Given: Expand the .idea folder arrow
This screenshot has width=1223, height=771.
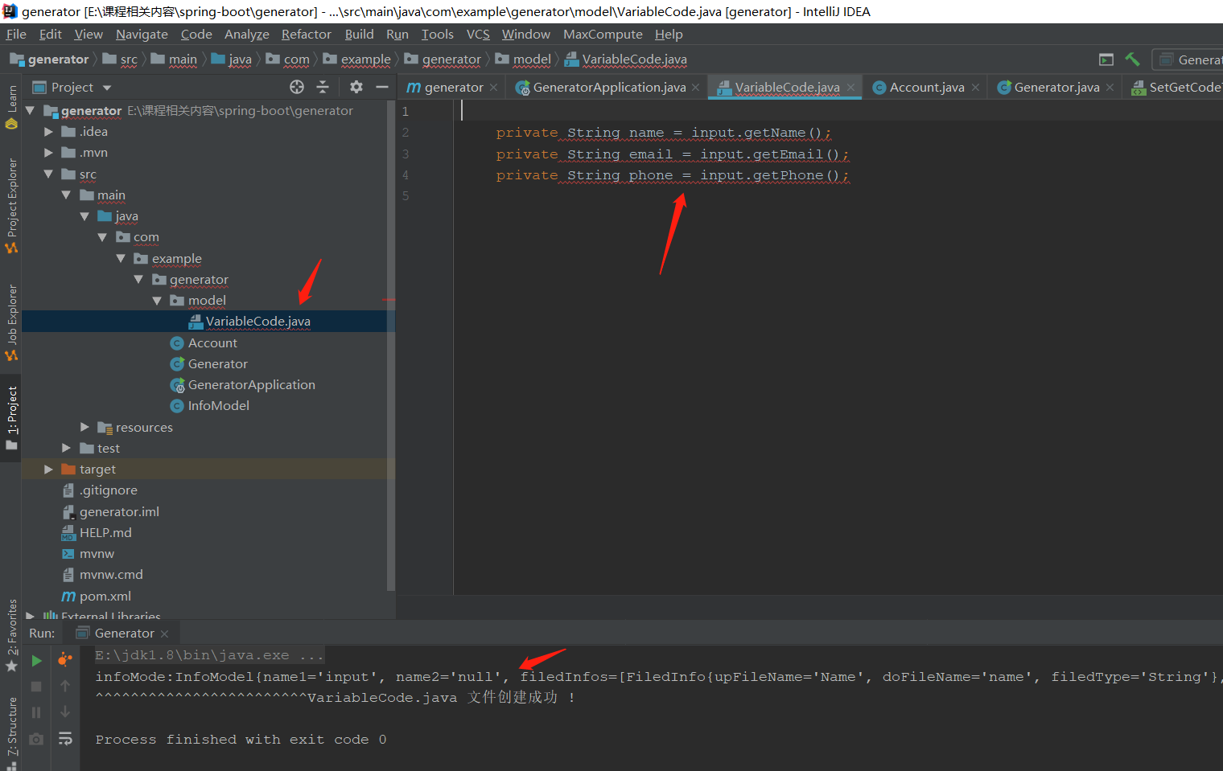Looking at the screenshot, I should [x=48, y=131].
